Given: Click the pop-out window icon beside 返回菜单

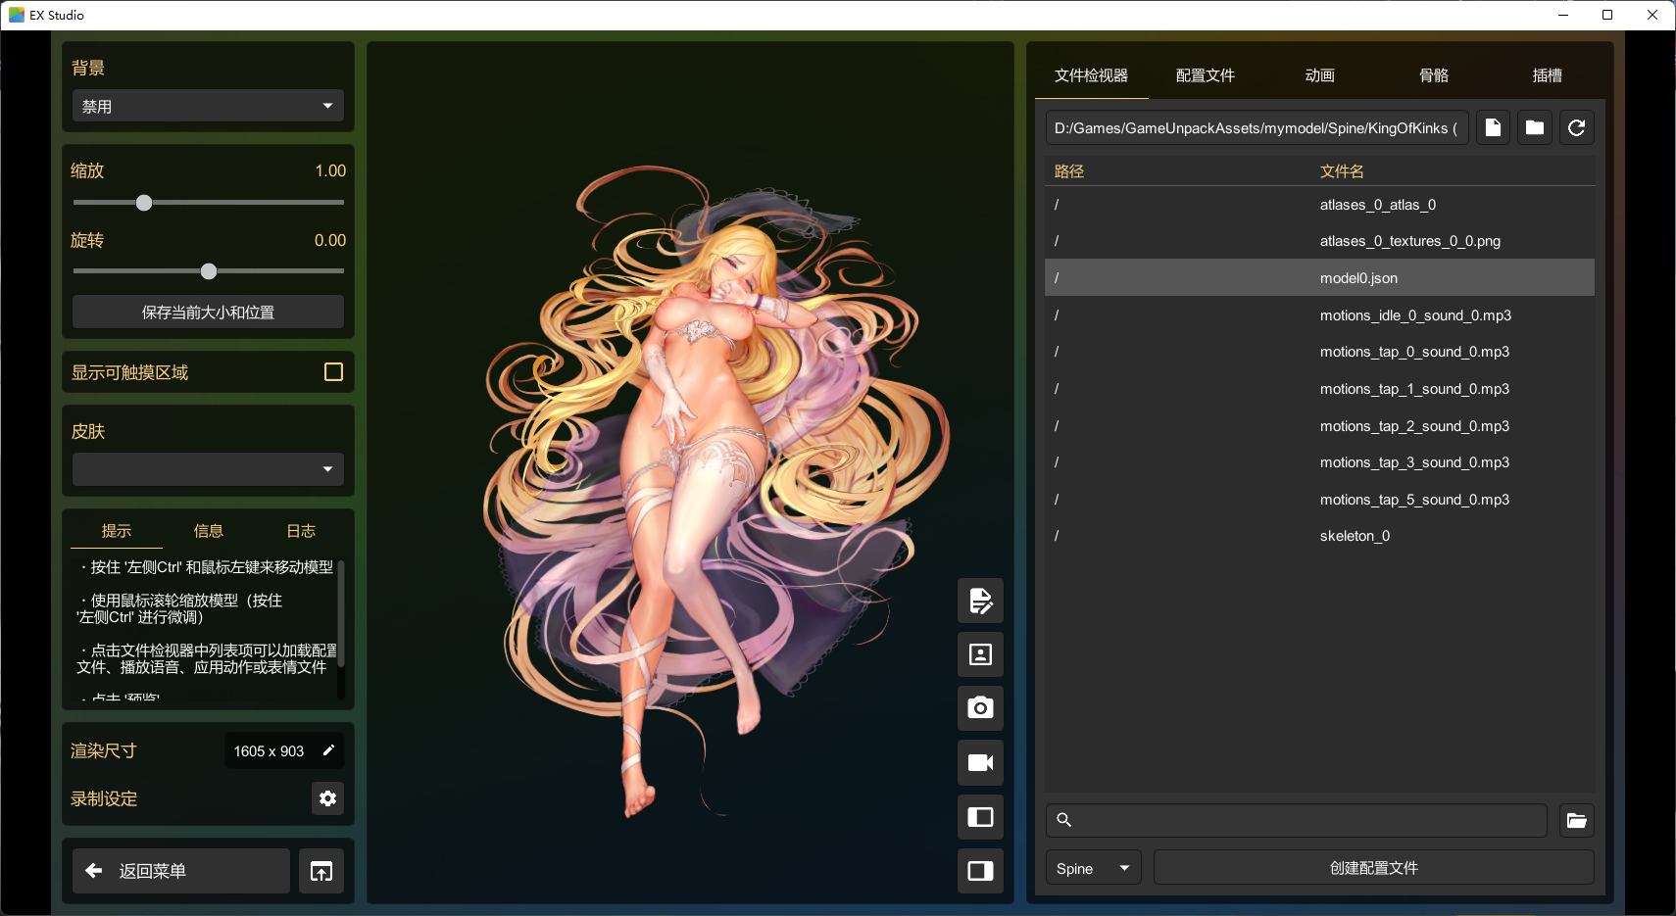Looking at the screenshot, I should pos(321,871).
